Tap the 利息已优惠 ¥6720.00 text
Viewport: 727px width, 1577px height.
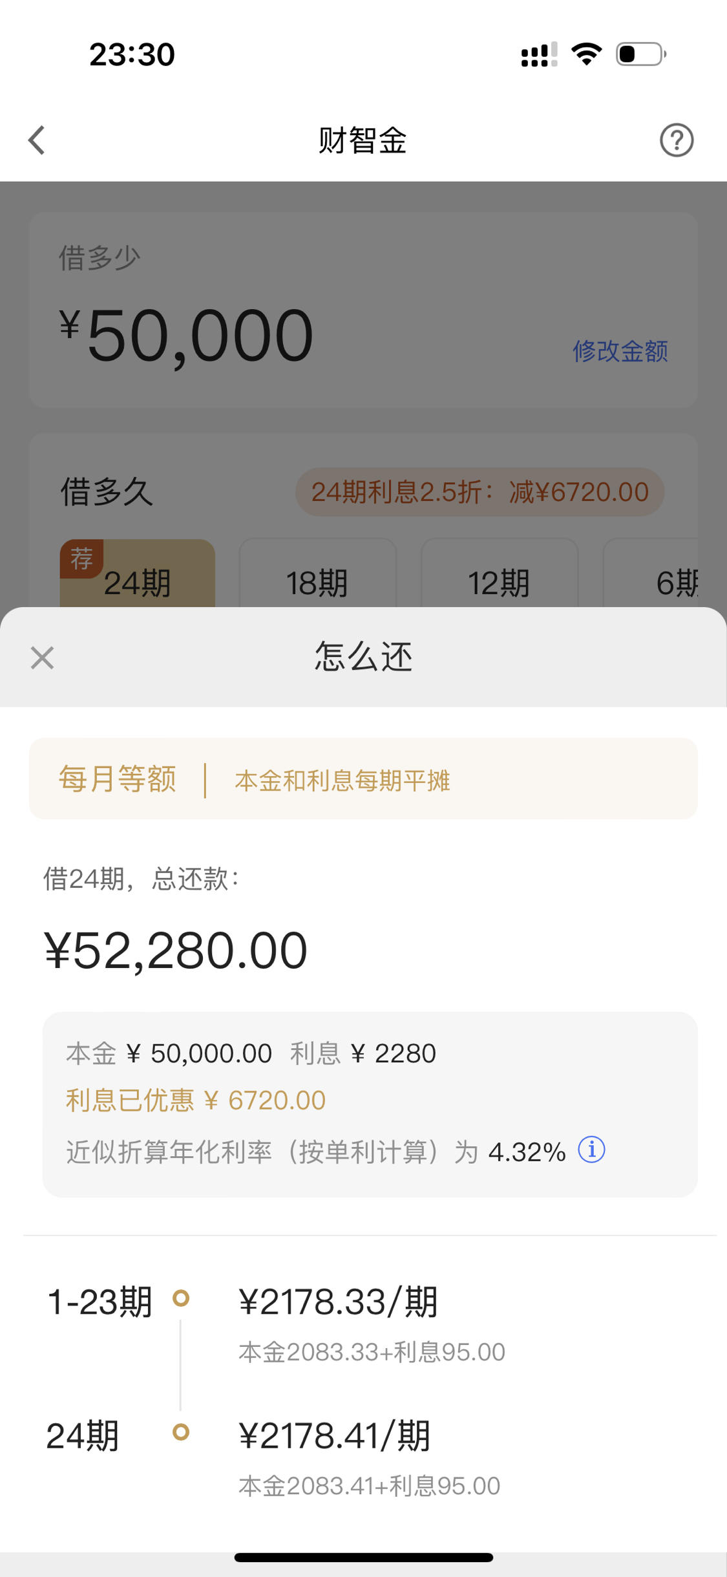tap(196, 1100)
